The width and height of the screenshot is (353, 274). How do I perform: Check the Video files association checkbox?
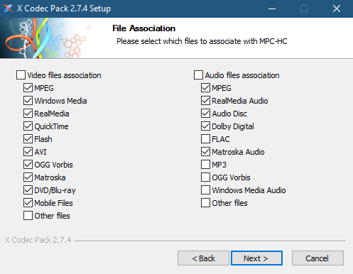(x=21, y=75)
